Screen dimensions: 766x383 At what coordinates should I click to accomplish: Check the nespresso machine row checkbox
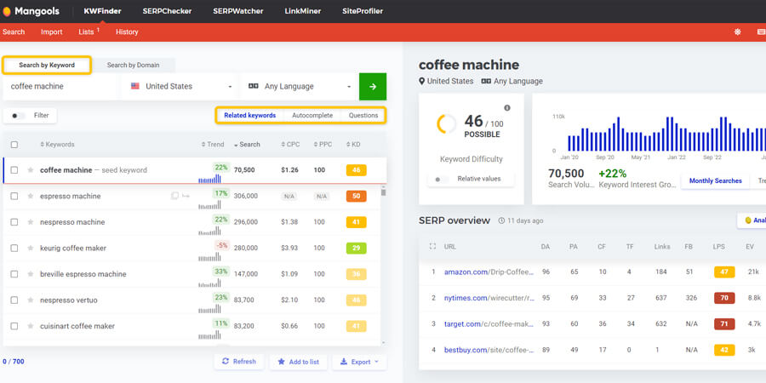(14, 222)
